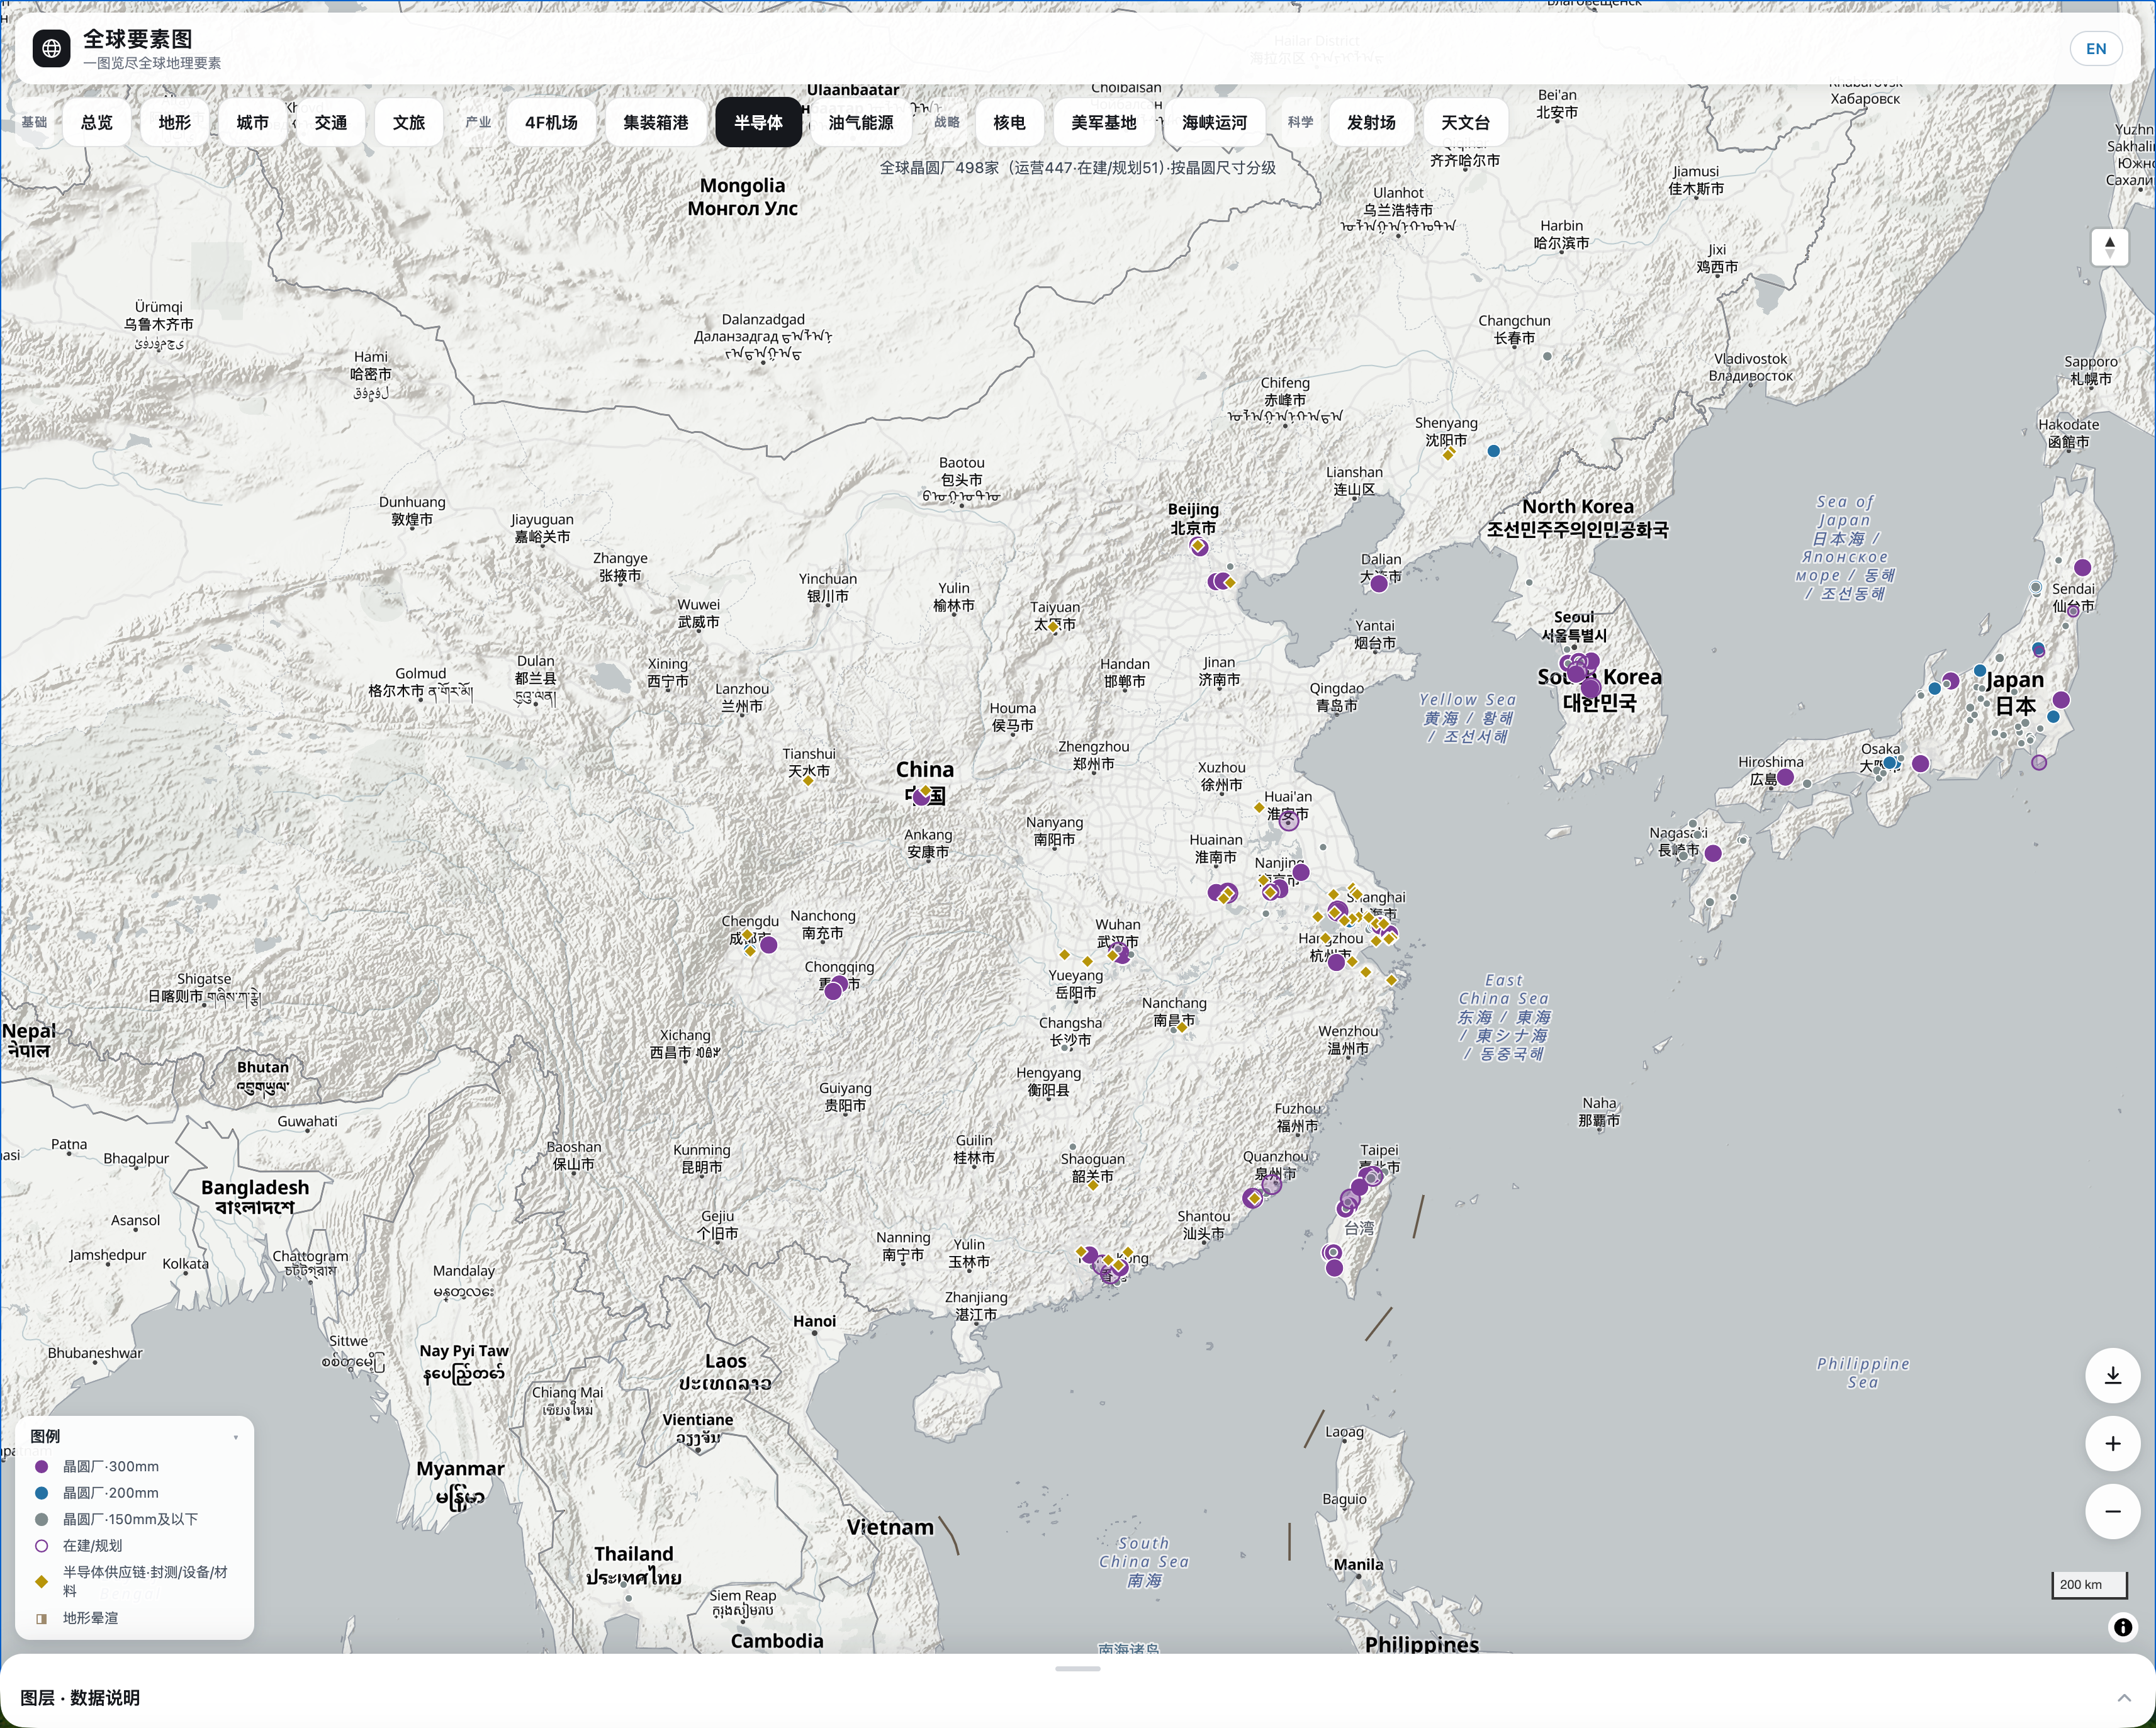
Task: Select the 文旅 tab
Action: coord(409,122)
